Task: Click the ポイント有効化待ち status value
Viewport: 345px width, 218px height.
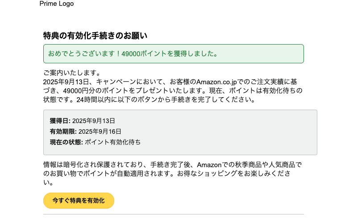Action: (x=112, y=142)
